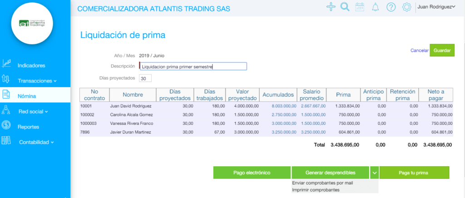
Task: Click Generar desprendibles button
Action: click(331, 173)
